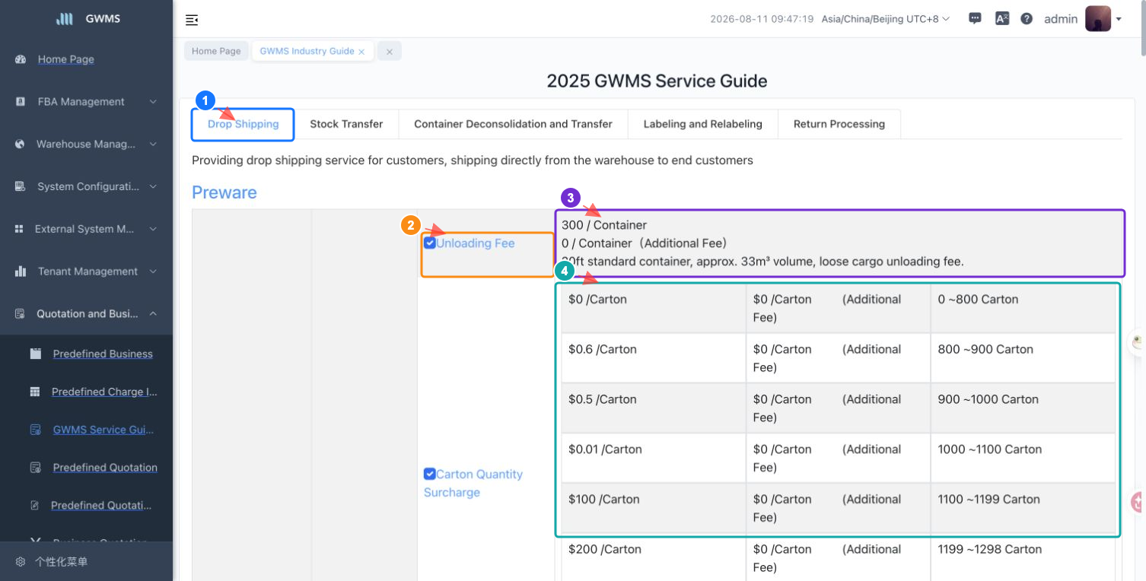
Task: Click the Quotation and Business icon
Action: click(x=21, y=313)
